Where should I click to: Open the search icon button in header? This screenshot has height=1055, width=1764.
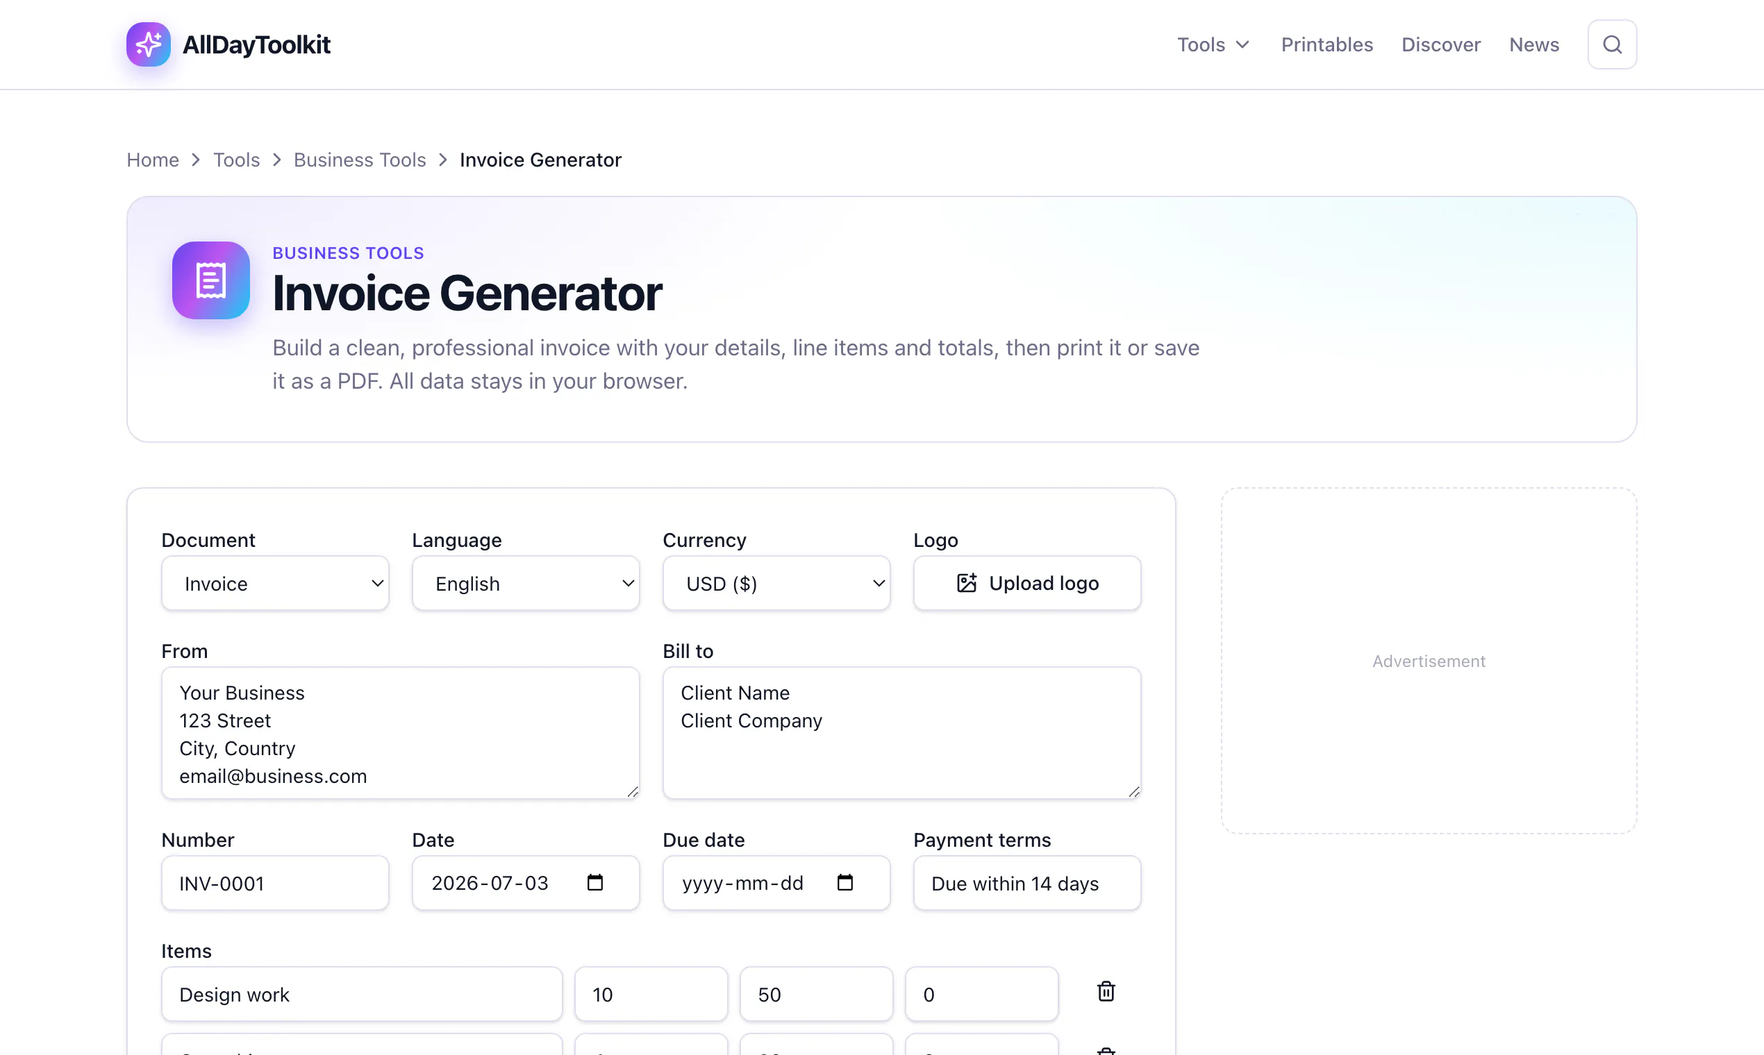pyautogui.click(x=1612, y=44)
